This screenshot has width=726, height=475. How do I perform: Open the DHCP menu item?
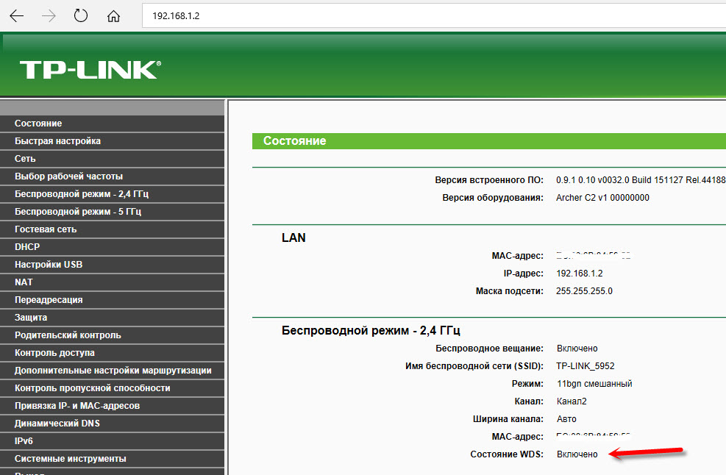point(112,247)
